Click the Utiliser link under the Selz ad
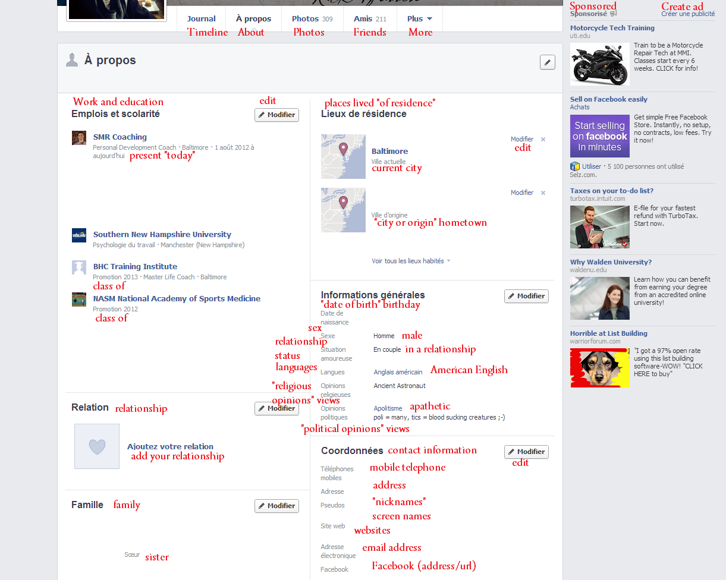This screenshot has height=580, width=726. 592,167
